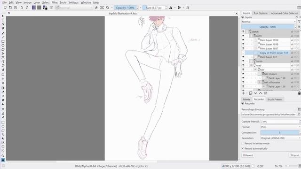Viewport: 301px width, 169px height.
Task: Select the Color Sampler eyedropper tool
Action: [x=3, y=92]
